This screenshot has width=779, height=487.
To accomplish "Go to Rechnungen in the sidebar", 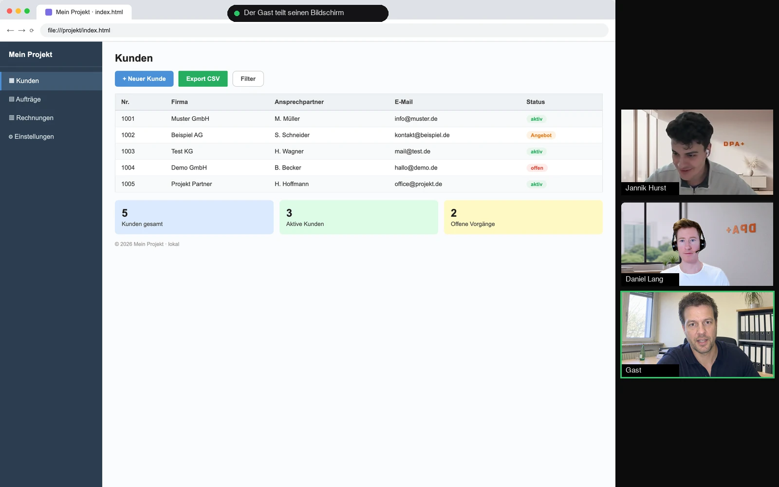I will [x=51, y=118].
